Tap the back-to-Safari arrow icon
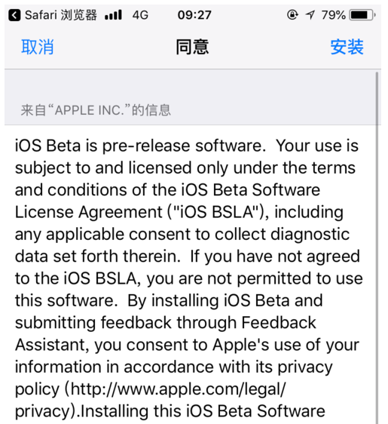Viewport: 388px width, 424px height. point(14,15)
